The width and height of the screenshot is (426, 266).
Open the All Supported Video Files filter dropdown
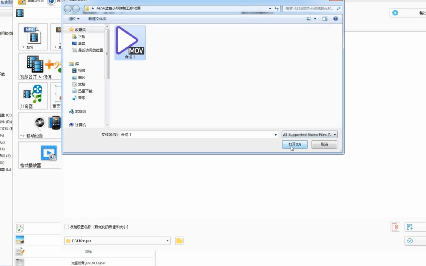309,134
